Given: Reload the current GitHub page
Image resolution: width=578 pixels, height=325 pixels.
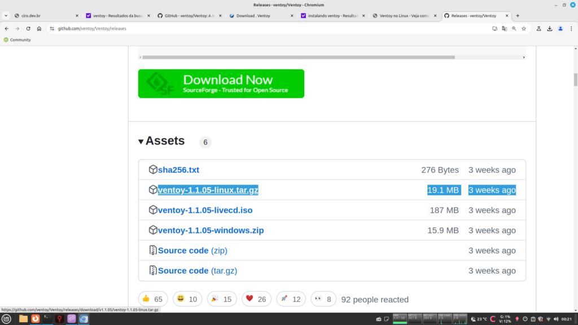Looking at the screenshot, I should (28, 28).
